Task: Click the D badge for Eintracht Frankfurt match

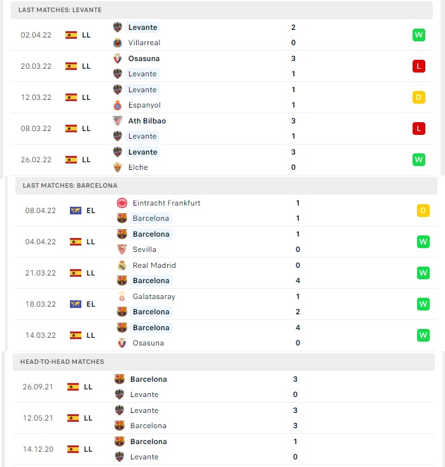Action: pos(423,211)
